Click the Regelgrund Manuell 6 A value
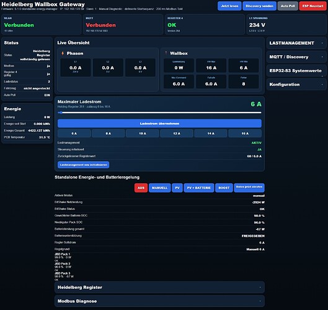Screen dimensions: 328x310 pos(255,249)
